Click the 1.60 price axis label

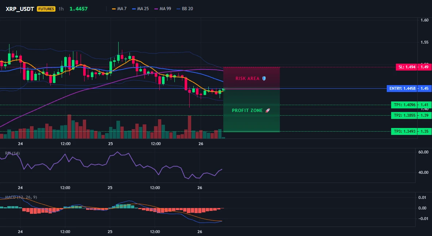click(425, 20)
